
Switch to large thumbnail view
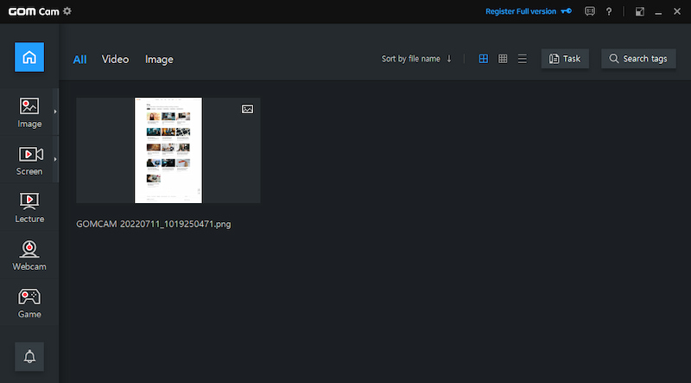click(484, 59)
